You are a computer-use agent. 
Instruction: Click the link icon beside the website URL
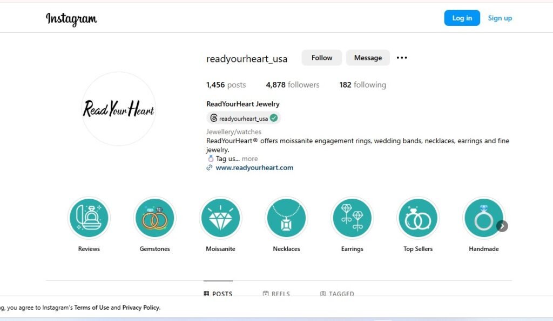(x=210, y=168)
